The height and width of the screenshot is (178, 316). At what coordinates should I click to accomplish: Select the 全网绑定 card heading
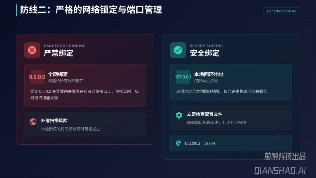58,74
